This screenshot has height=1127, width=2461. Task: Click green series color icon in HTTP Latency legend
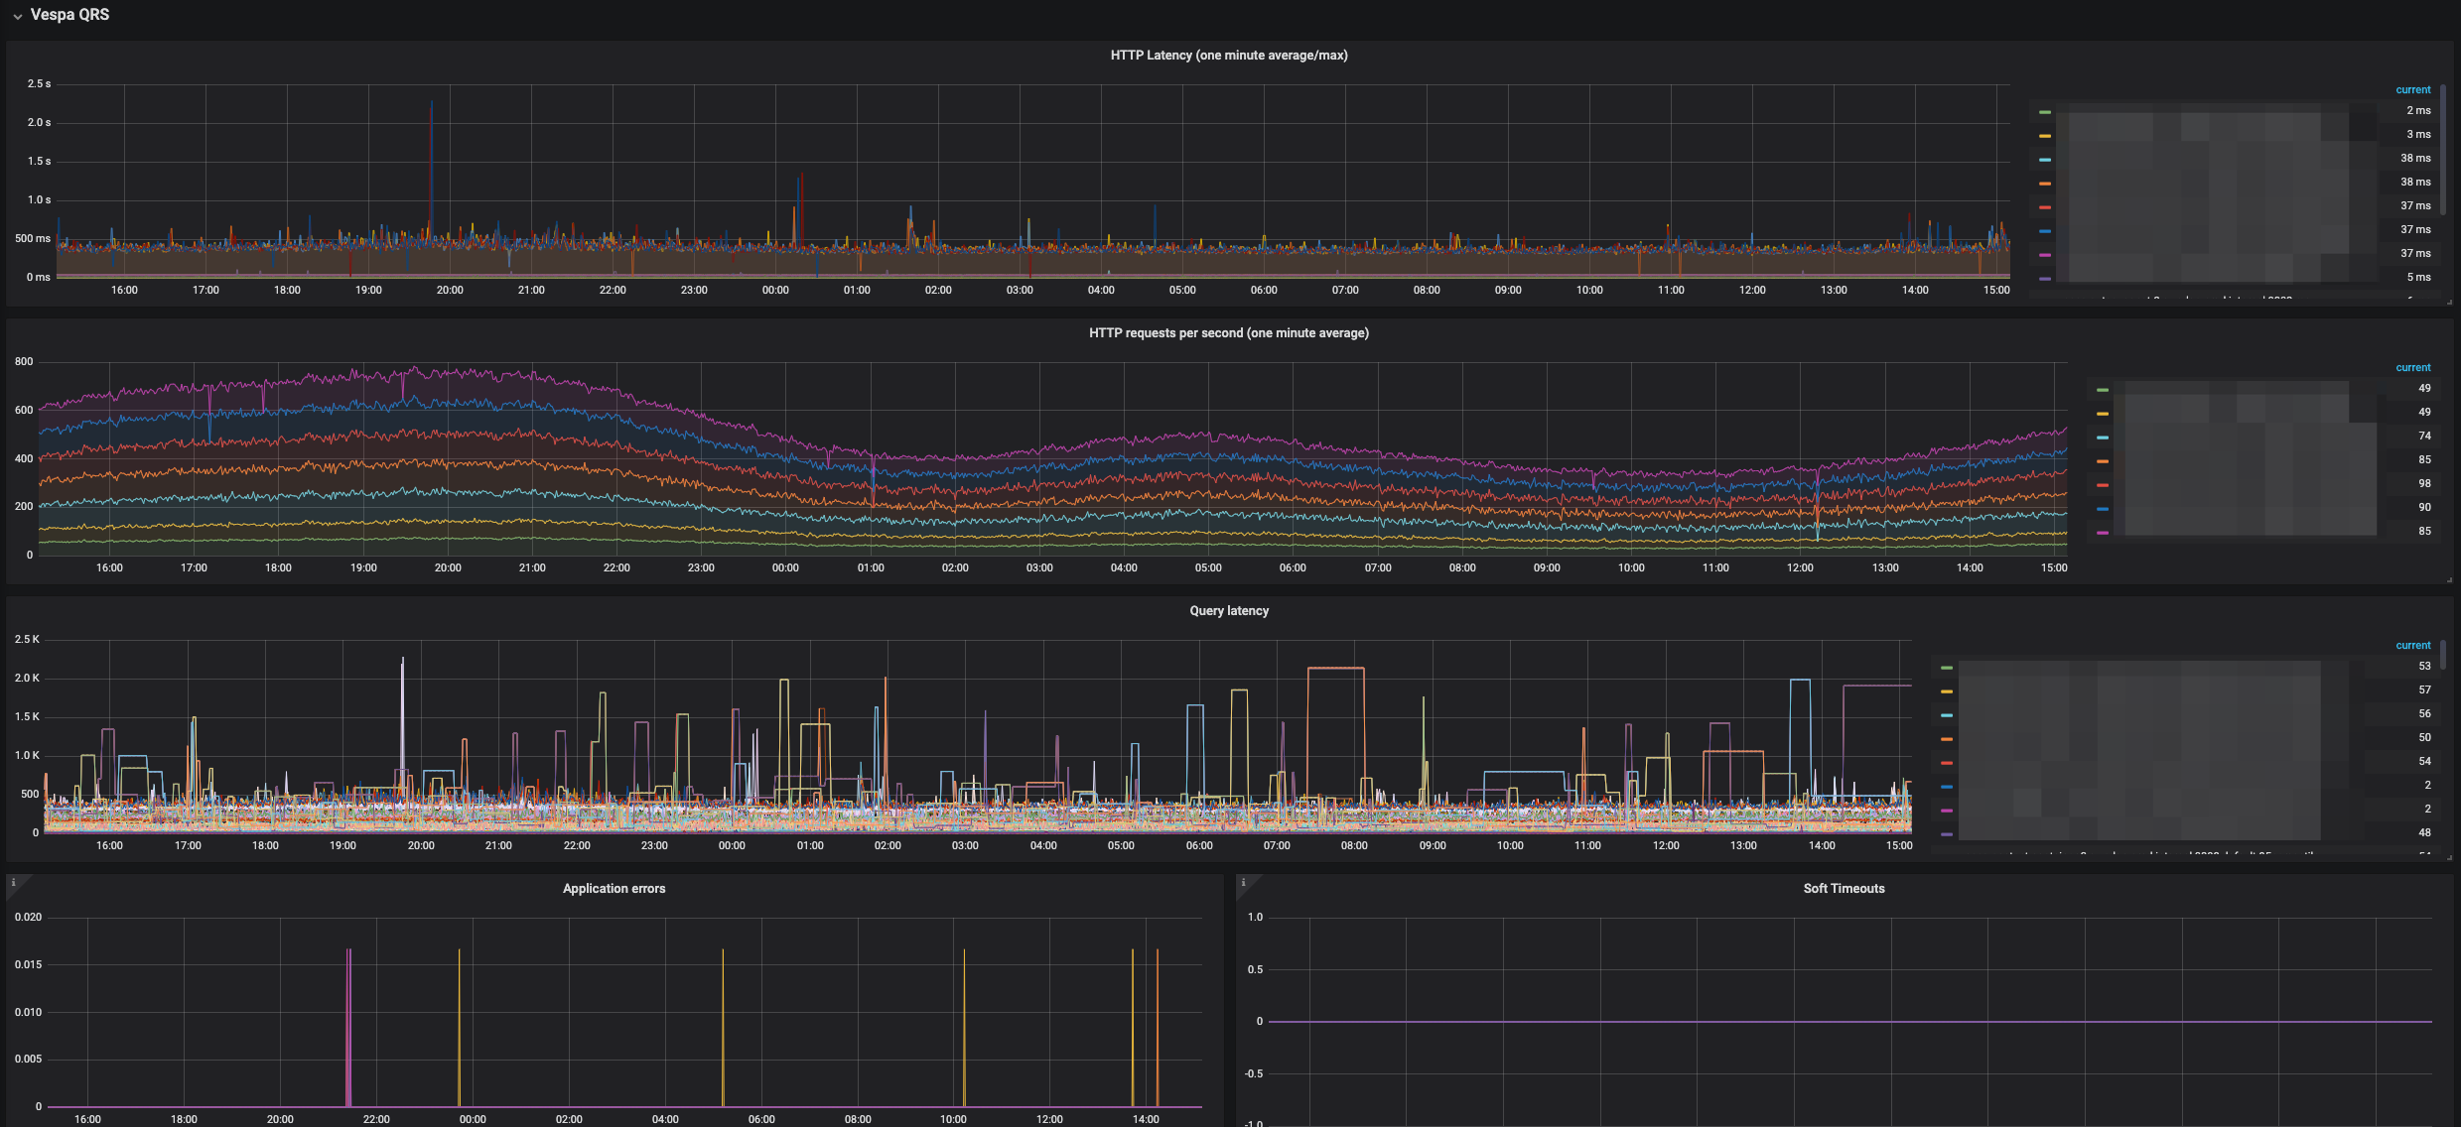(2045, 112)
